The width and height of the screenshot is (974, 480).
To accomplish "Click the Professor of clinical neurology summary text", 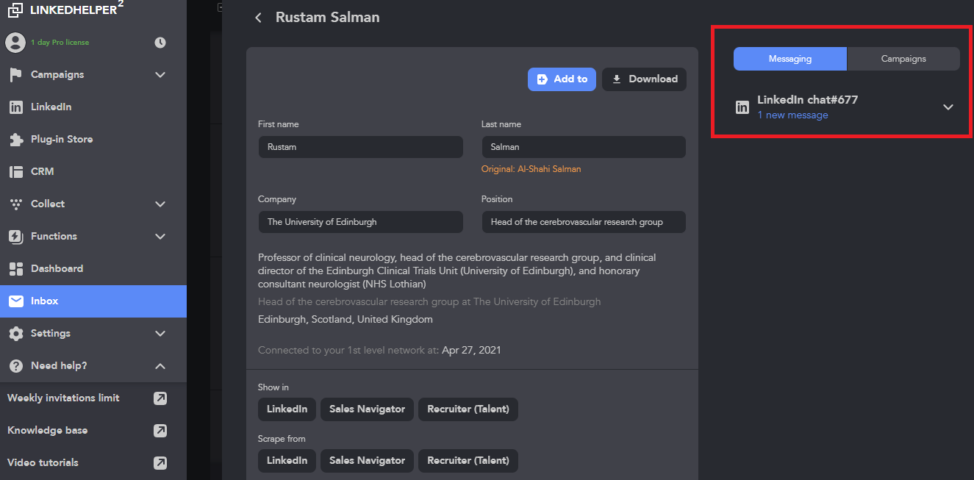I will point(457,271).
